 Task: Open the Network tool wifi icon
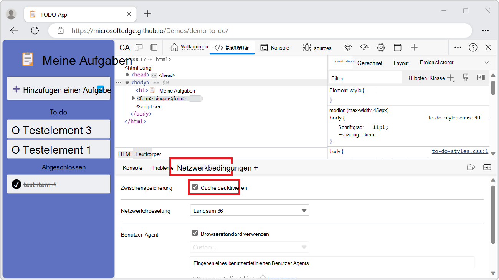pos(347,48)
